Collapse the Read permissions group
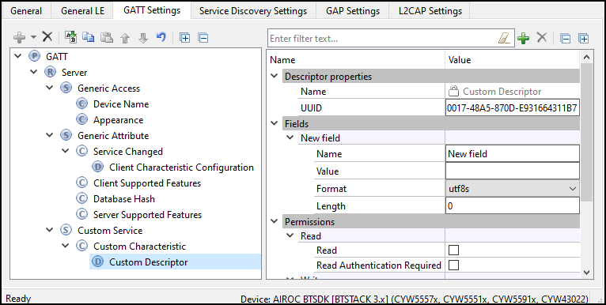Image resolution: width=606 pixels, height=305 pixels. click(x=290, y=235)
